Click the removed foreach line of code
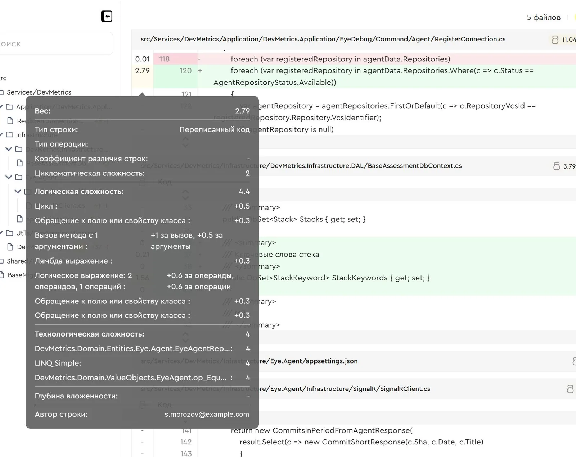576x457 pixels. (x=341, y=59)
